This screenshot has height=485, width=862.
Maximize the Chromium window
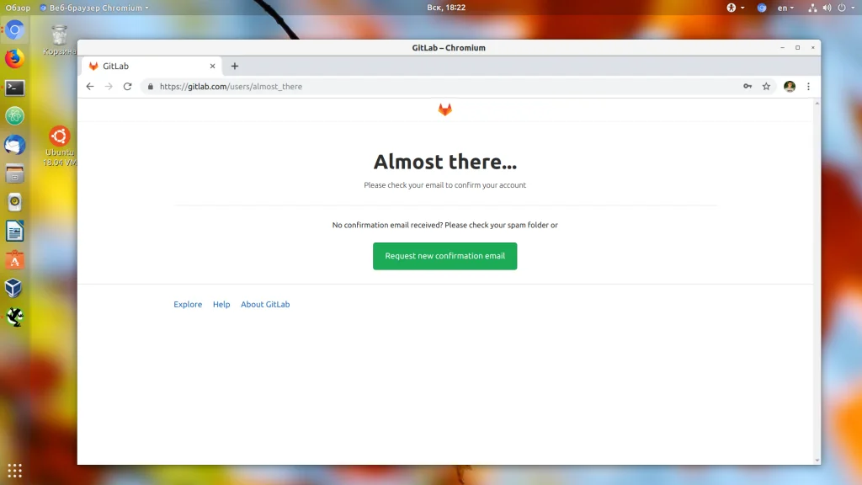[x=798, y=48]
